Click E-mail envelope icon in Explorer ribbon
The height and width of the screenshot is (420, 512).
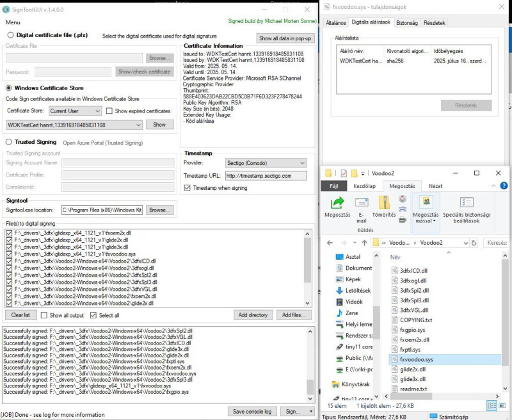click(x=362, y=203)
